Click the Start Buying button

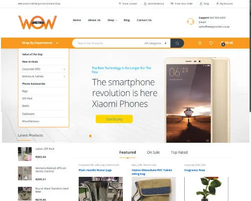coord(114,119)
